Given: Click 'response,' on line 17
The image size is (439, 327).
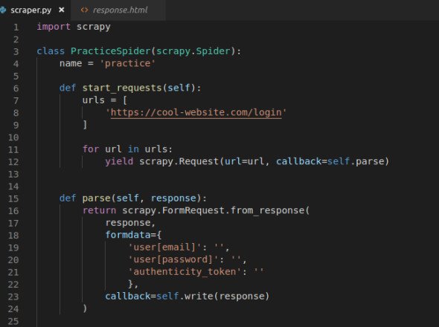Looking at the screenshot, I should point(130,223).
